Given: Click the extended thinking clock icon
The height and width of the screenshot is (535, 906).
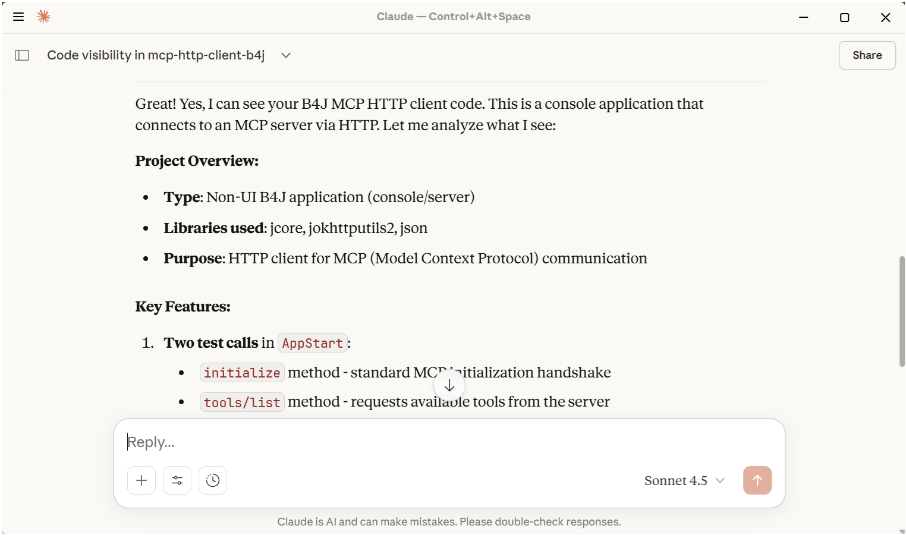Looking at the screenshot, I should point(213,480).
